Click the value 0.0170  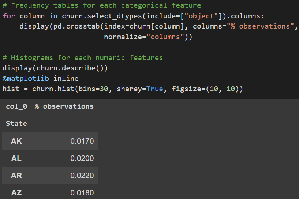82,141
